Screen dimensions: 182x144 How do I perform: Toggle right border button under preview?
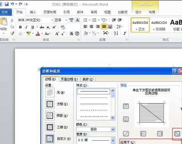(160, 134)
